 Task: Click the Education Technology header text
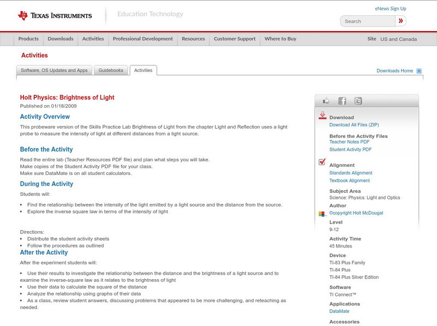(x=150, y=14)
